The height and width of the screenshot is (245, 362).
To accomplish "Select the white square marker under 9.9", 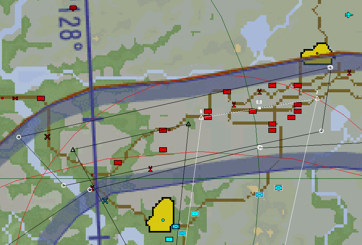I will pos(259,108).
